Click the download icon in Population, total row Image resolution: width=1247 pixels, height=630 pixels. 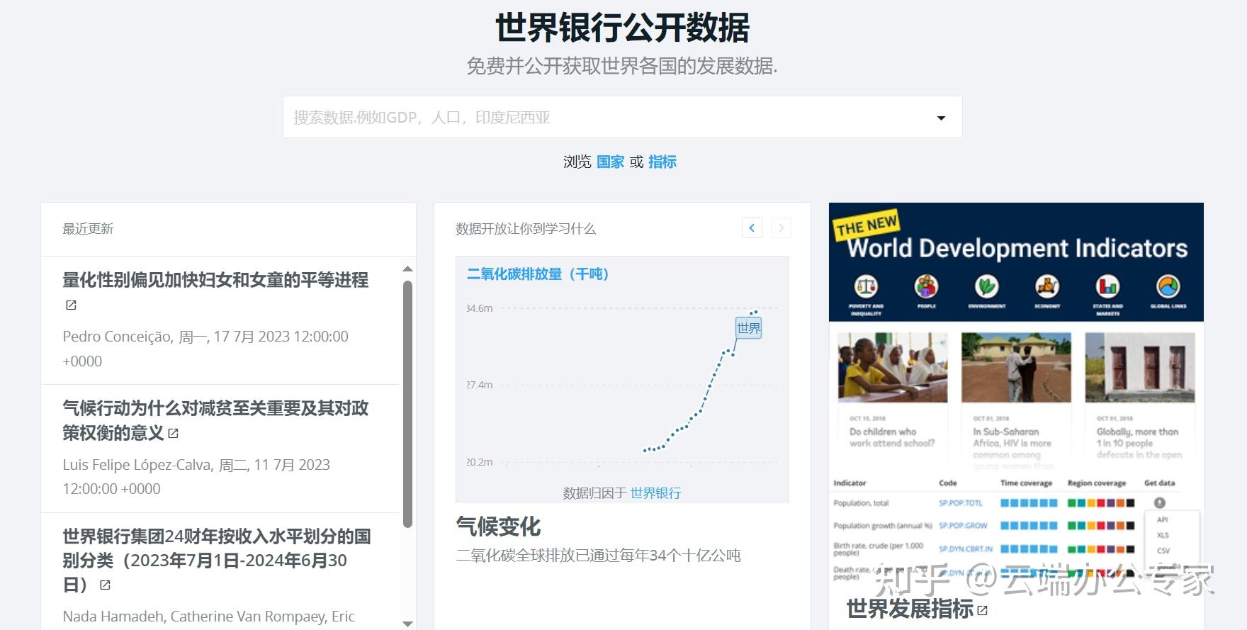[1160, 503]
